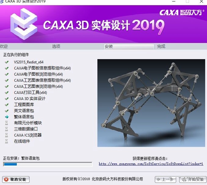The image size is (207, 185).
Task: Click the hourglass icon beside 在线组件
Action: [x=6, y=141]
